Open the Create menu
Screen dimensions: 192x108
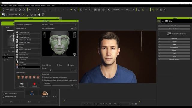(x=10, y=6)
